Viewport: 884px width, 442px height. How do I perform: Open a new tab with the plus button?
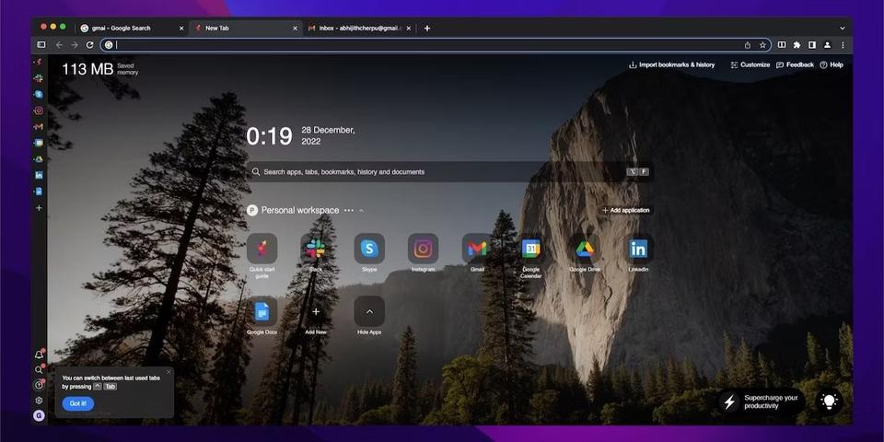point(426,29)
